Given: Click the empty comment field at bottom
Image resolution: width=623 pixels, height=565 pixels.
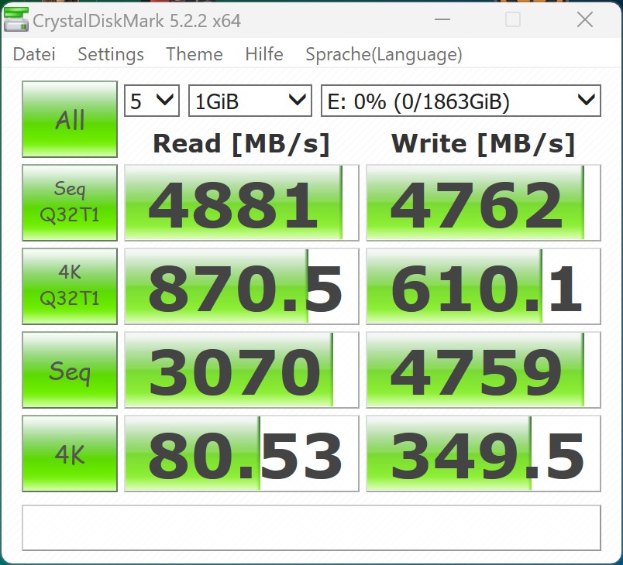Looking at the screenshot, I should (311, 528).
